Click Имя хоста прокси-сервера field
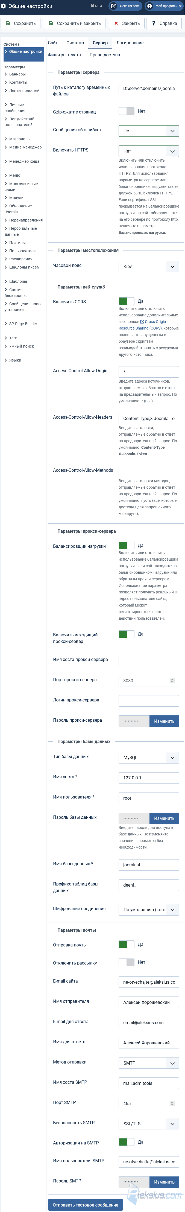Image resolution: width=185 pixels, height=1212 pixels. (x=149, y=660)
